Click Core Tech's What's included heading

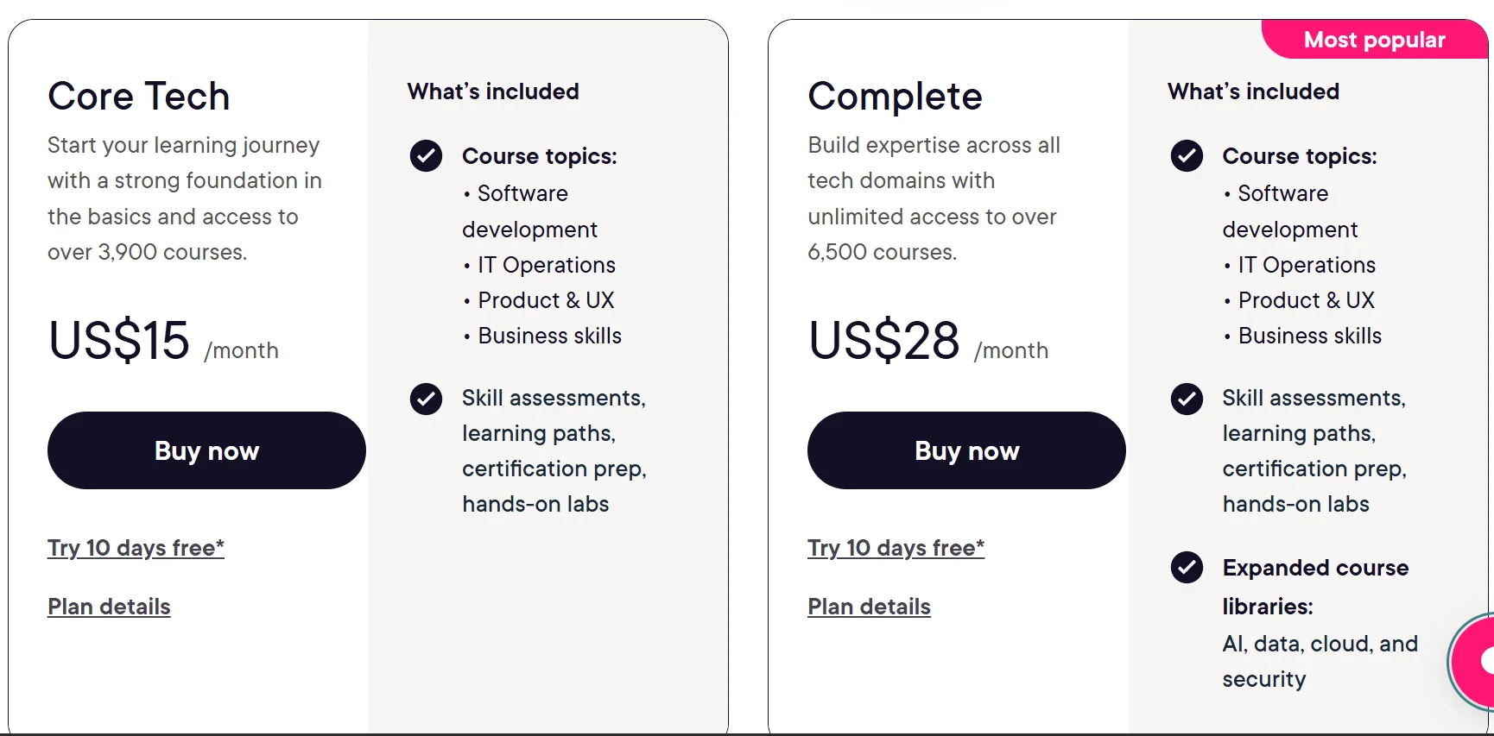pos(493,91)
